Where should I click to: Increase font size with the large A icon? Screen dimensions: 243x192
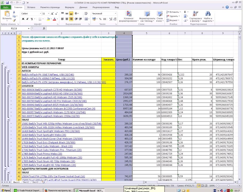tap(52, 14)
